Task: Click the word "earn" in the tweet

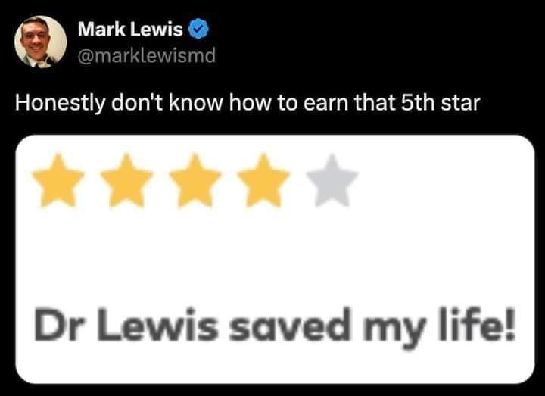Action: tap(325, 103)
